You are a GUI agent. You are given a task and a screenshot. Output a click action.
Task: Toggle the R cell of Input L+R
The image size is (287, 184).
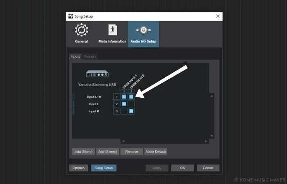tap(131, 97)
